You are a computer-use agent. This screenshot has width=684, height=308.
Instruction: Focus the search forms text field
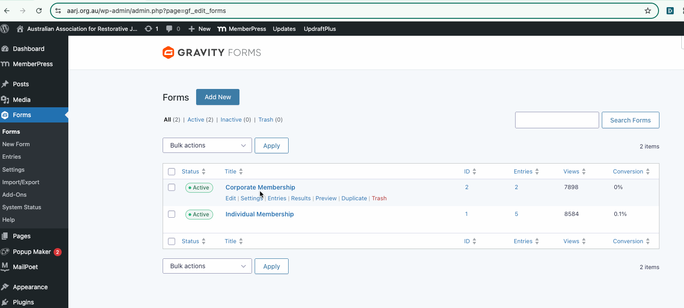click(557, 120)
